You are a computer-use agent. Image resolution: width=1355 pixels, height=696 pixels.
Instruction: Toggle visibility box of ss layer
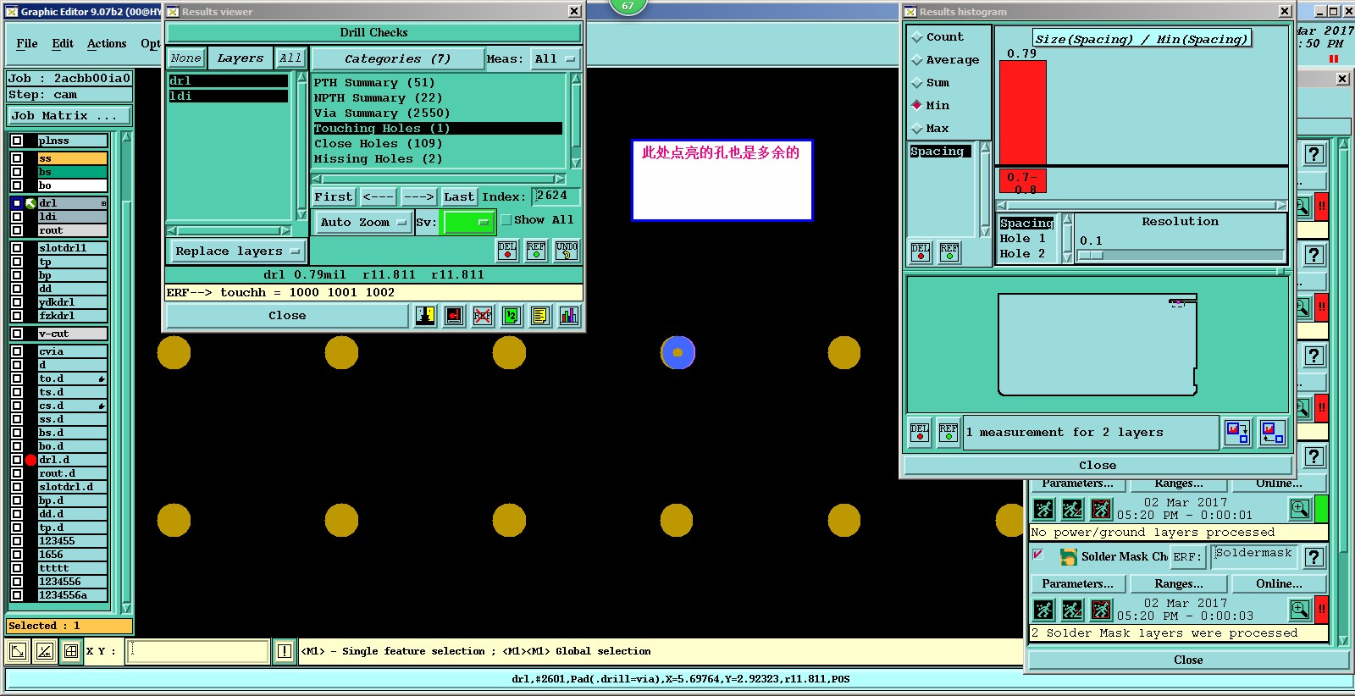tap(17, 158)
